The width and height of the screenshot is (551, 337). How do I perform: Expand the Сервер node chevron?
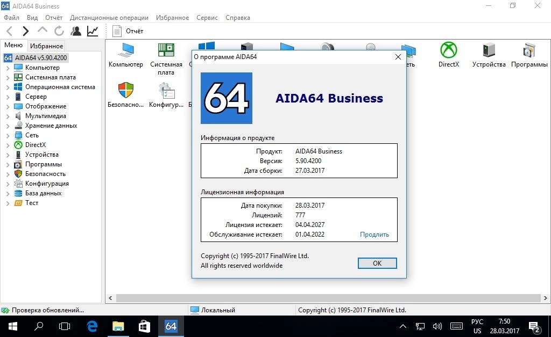point(8,97)
